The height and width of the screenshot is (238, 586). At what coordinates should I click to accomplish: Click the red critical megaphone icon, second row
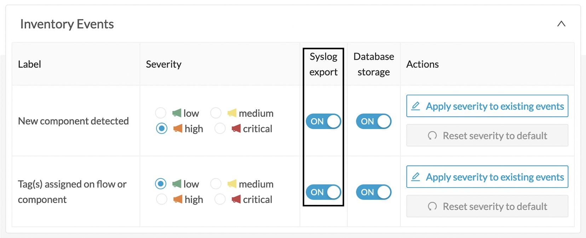pyautogui.click(x=236, y=199)
